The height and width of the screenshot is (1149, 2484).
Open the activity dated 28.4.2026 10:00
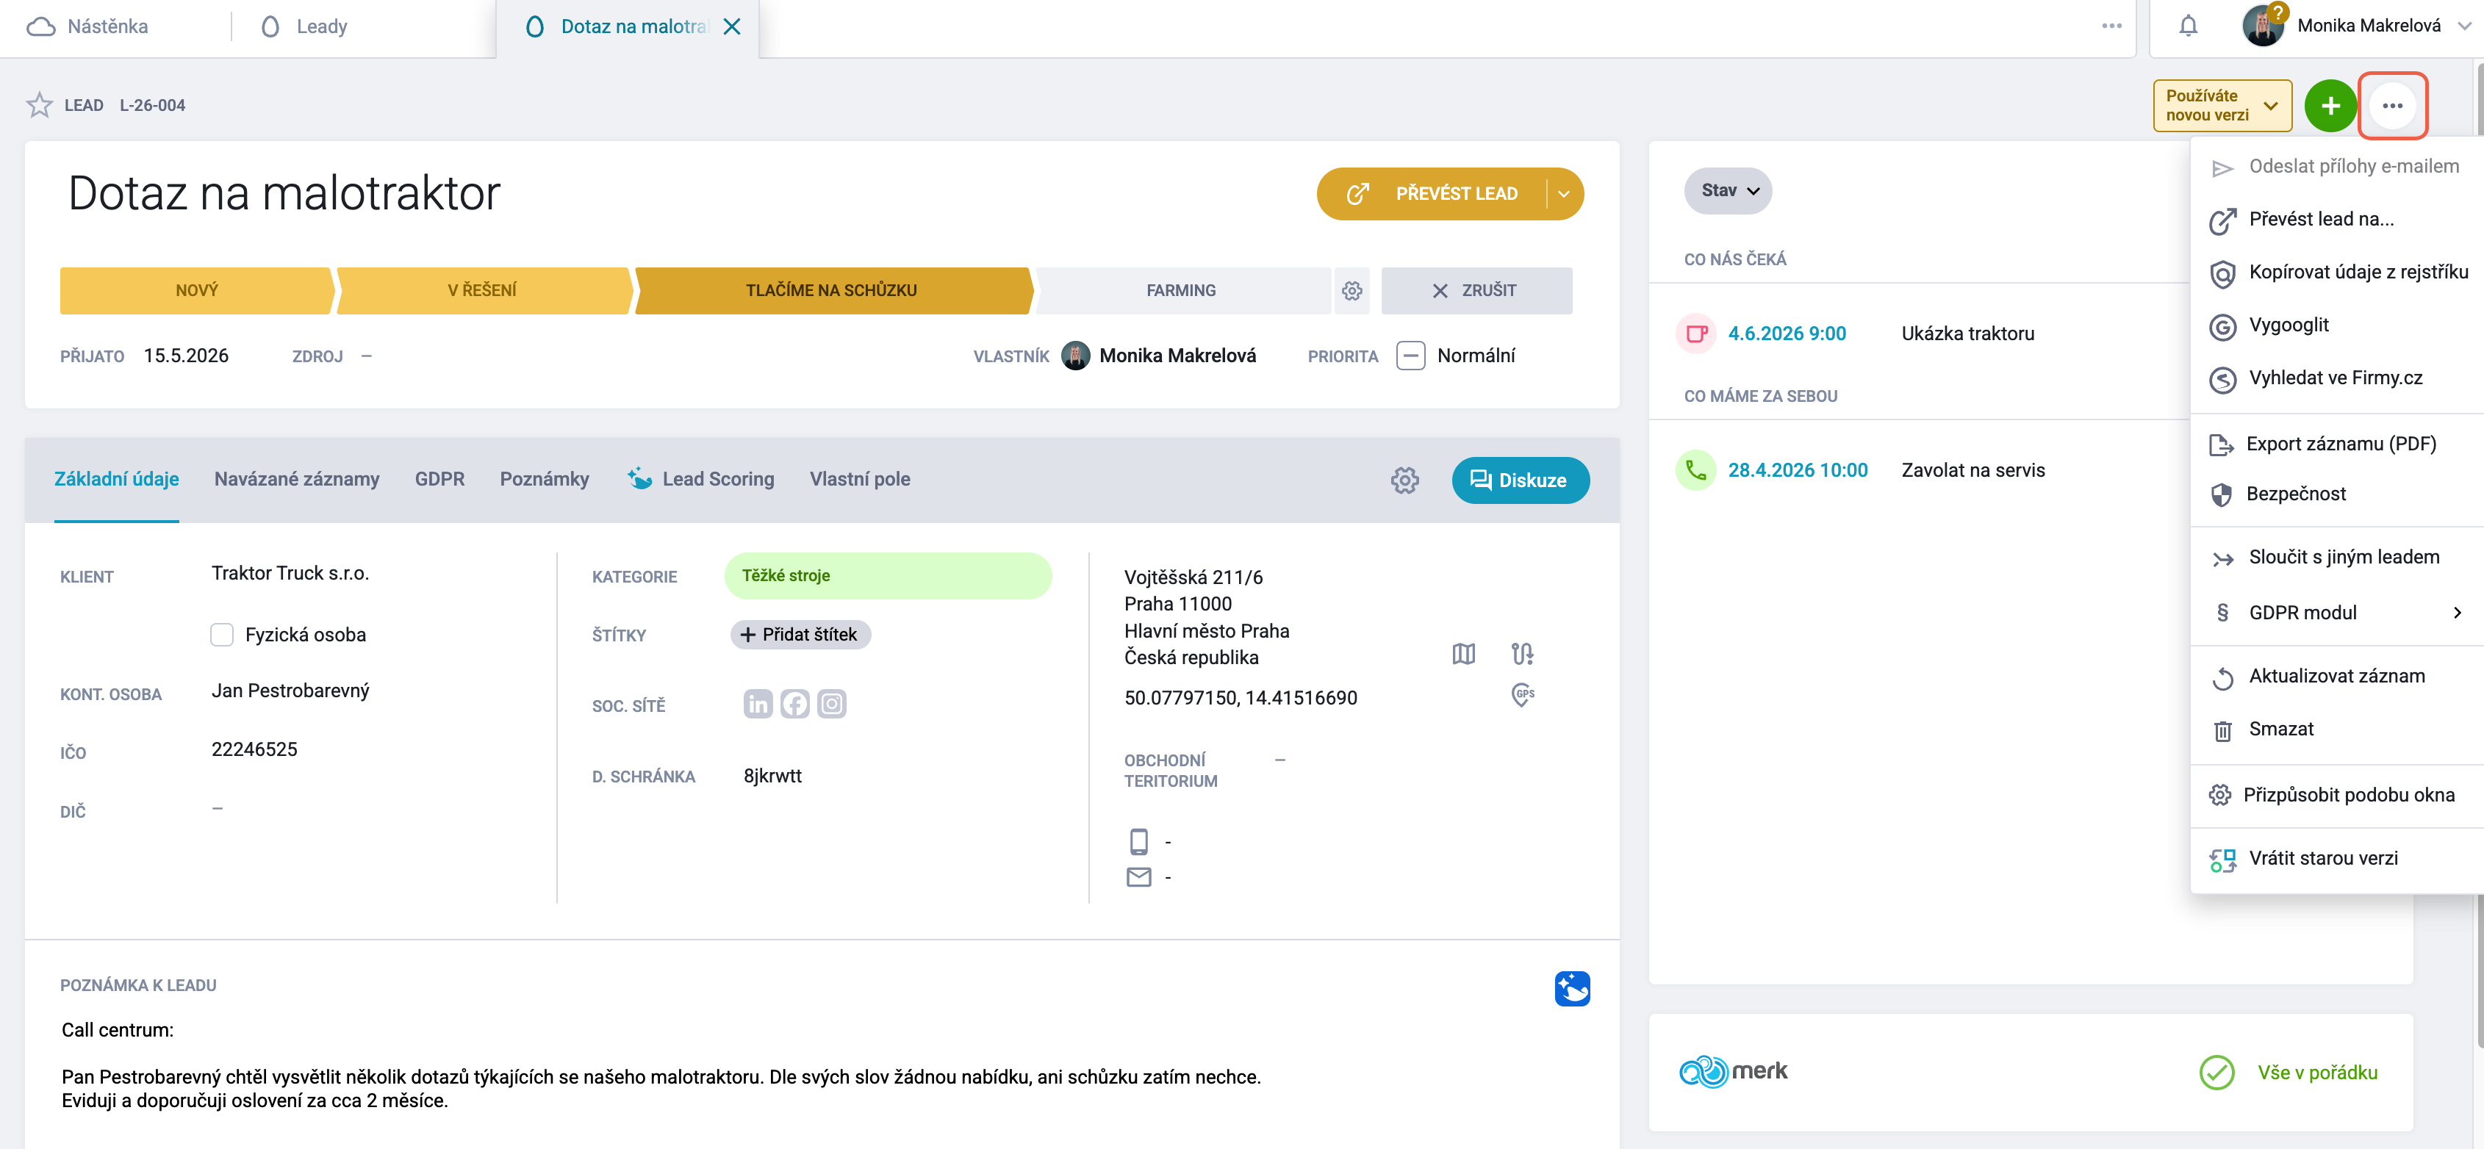pos(1798,470)
